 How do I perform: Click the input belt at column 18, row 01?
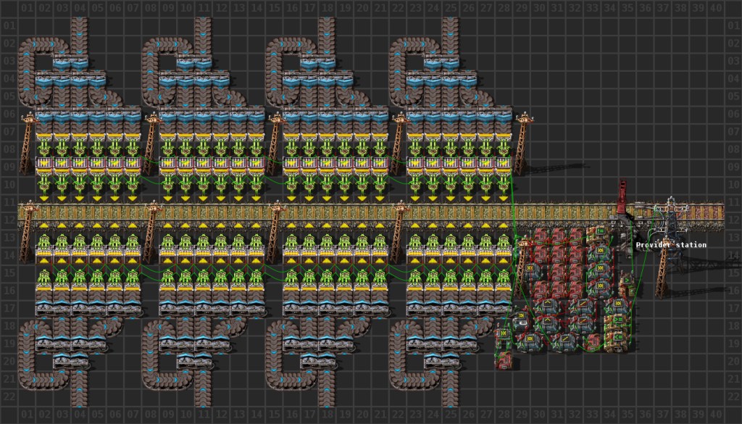tap(327, 25)
